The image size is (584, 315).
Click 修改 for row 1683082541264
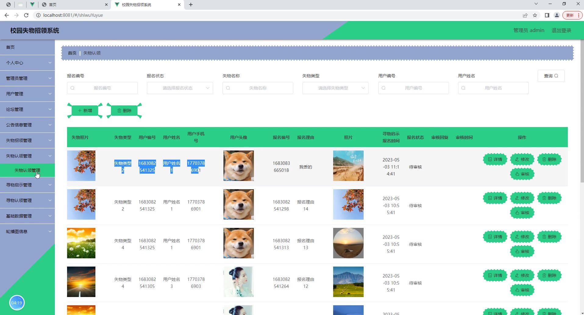coord(522,275)
